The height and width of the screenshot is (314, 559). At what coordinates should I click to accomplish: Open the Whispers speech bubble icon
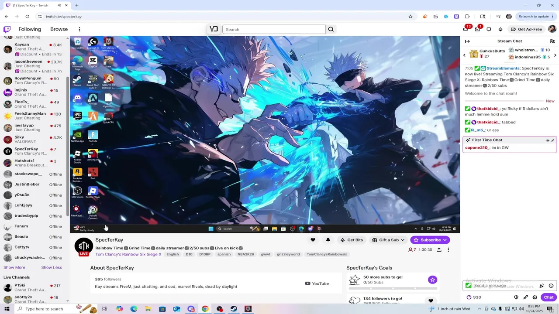pos(489,29)
